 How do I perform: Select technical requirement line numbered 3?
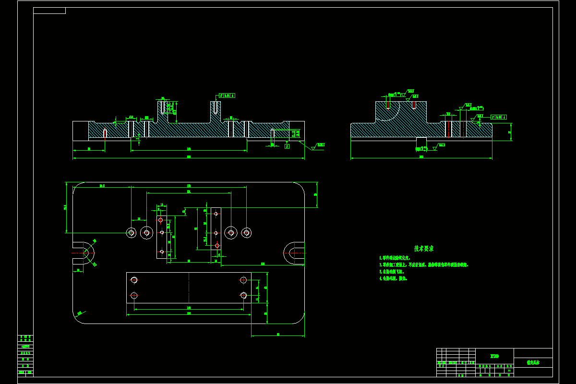click(x=391, y=271)
